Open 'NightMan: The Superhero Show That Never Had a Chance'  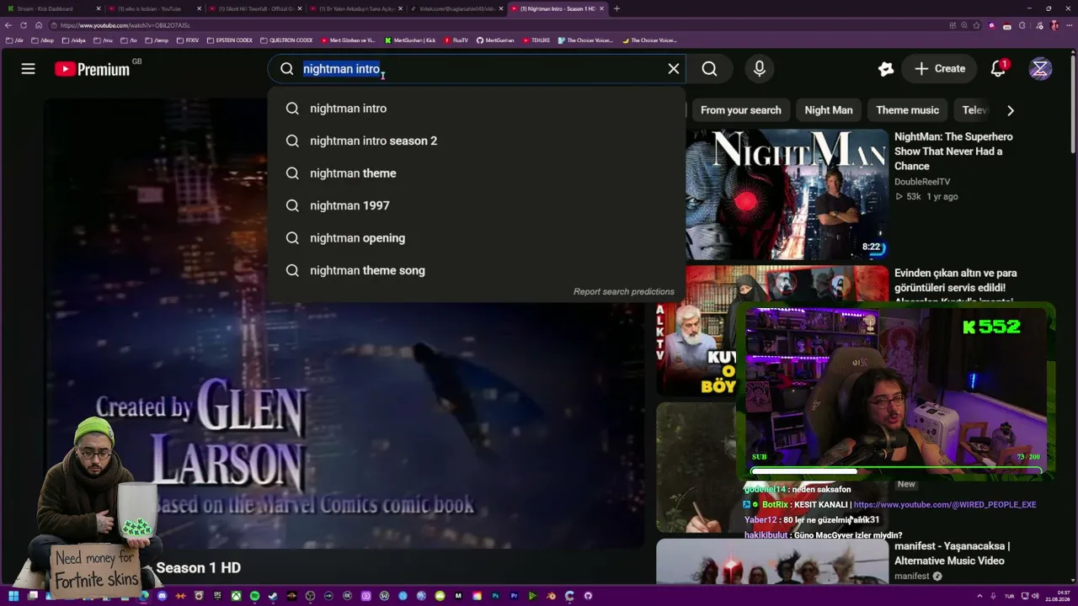click(x=953, y=151)
